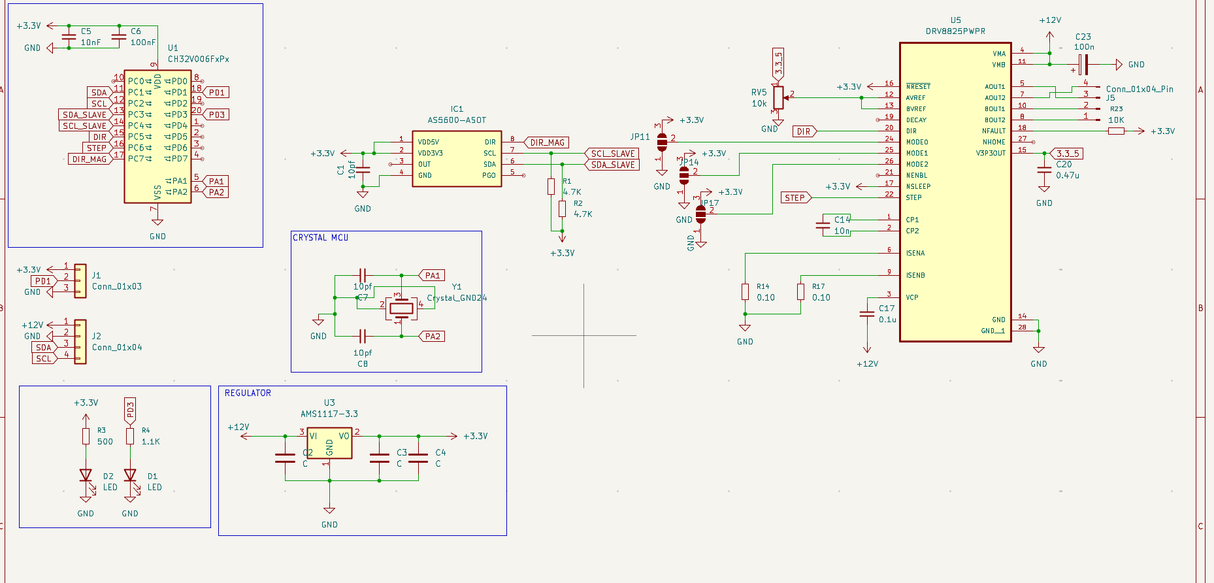1214x583 pixels.
Task: Click the STEP label near DRV8825 pin 22
Action: coord(795,197)
